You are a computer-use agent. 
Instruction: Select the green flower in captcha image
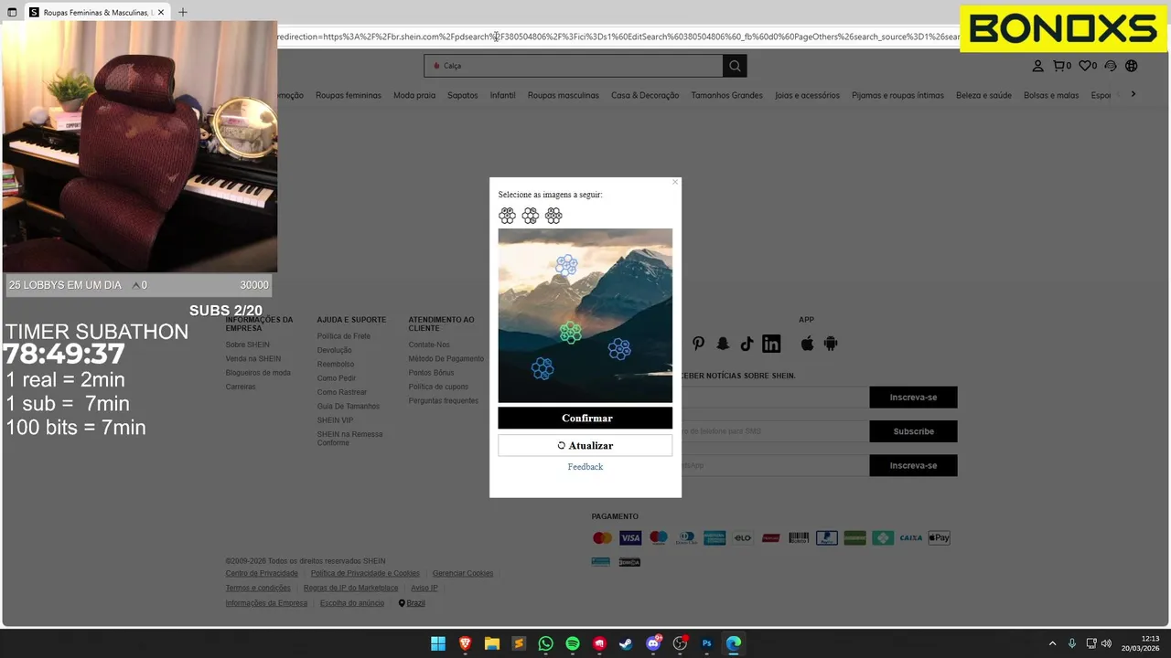point(570,333)
